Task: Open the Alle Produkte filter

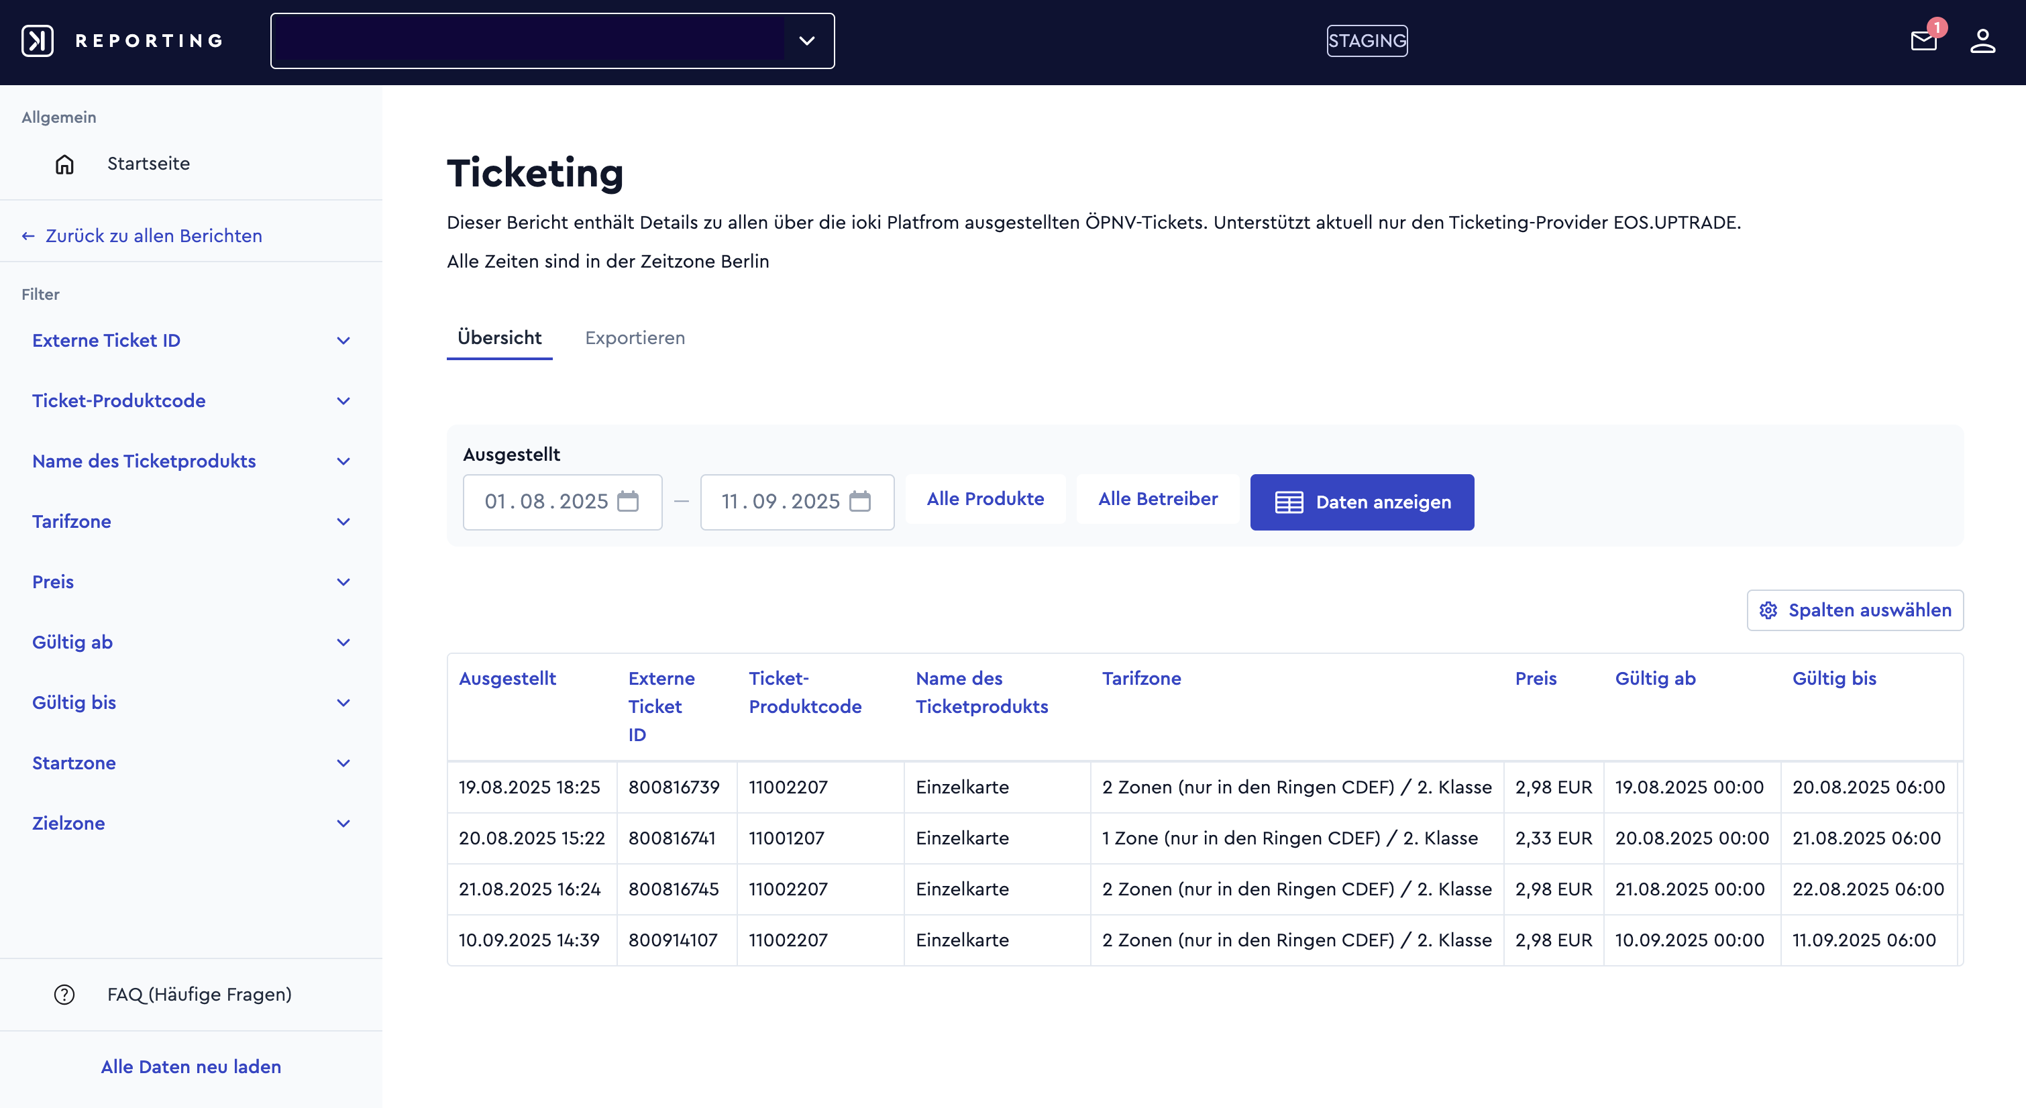Action: tap(985, 498)
